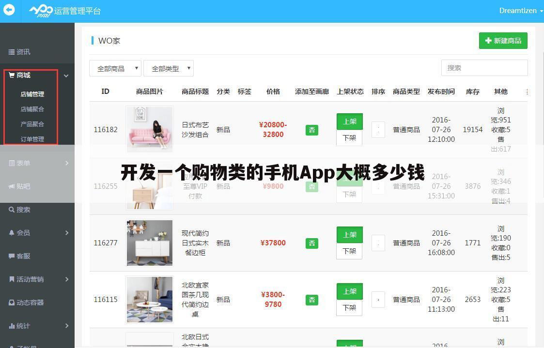Screen dimensions: 544x348
Task: Click 上架 for product 116277
Action: click(349, 235)
